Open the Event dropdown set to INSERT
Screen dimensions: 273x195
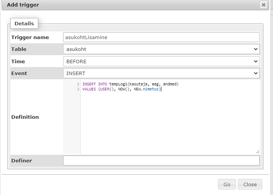click(161, 73)
